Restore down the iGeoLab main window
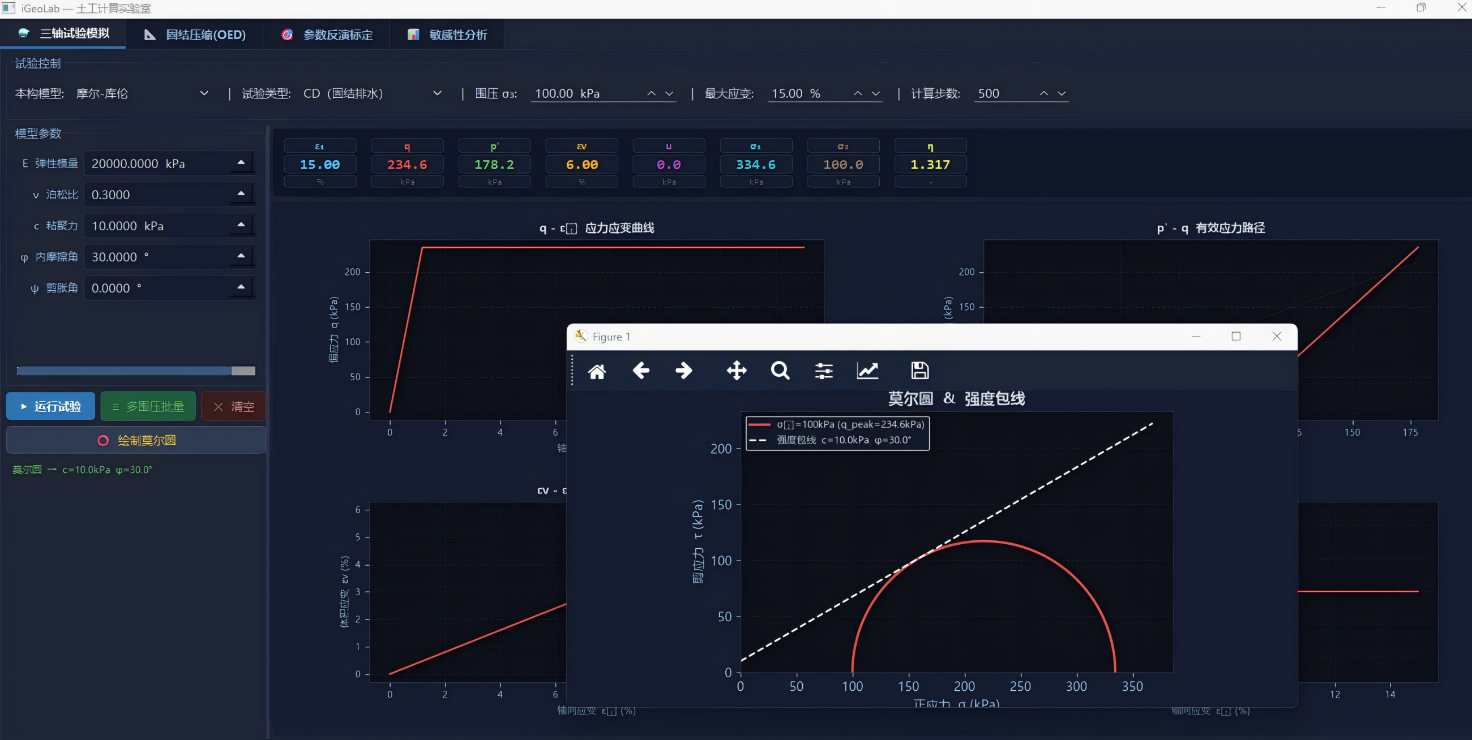Screen dimensions: 1472x740 (1420, 7)
